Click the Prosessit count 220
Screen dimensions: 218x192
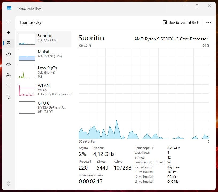point(83,168)
